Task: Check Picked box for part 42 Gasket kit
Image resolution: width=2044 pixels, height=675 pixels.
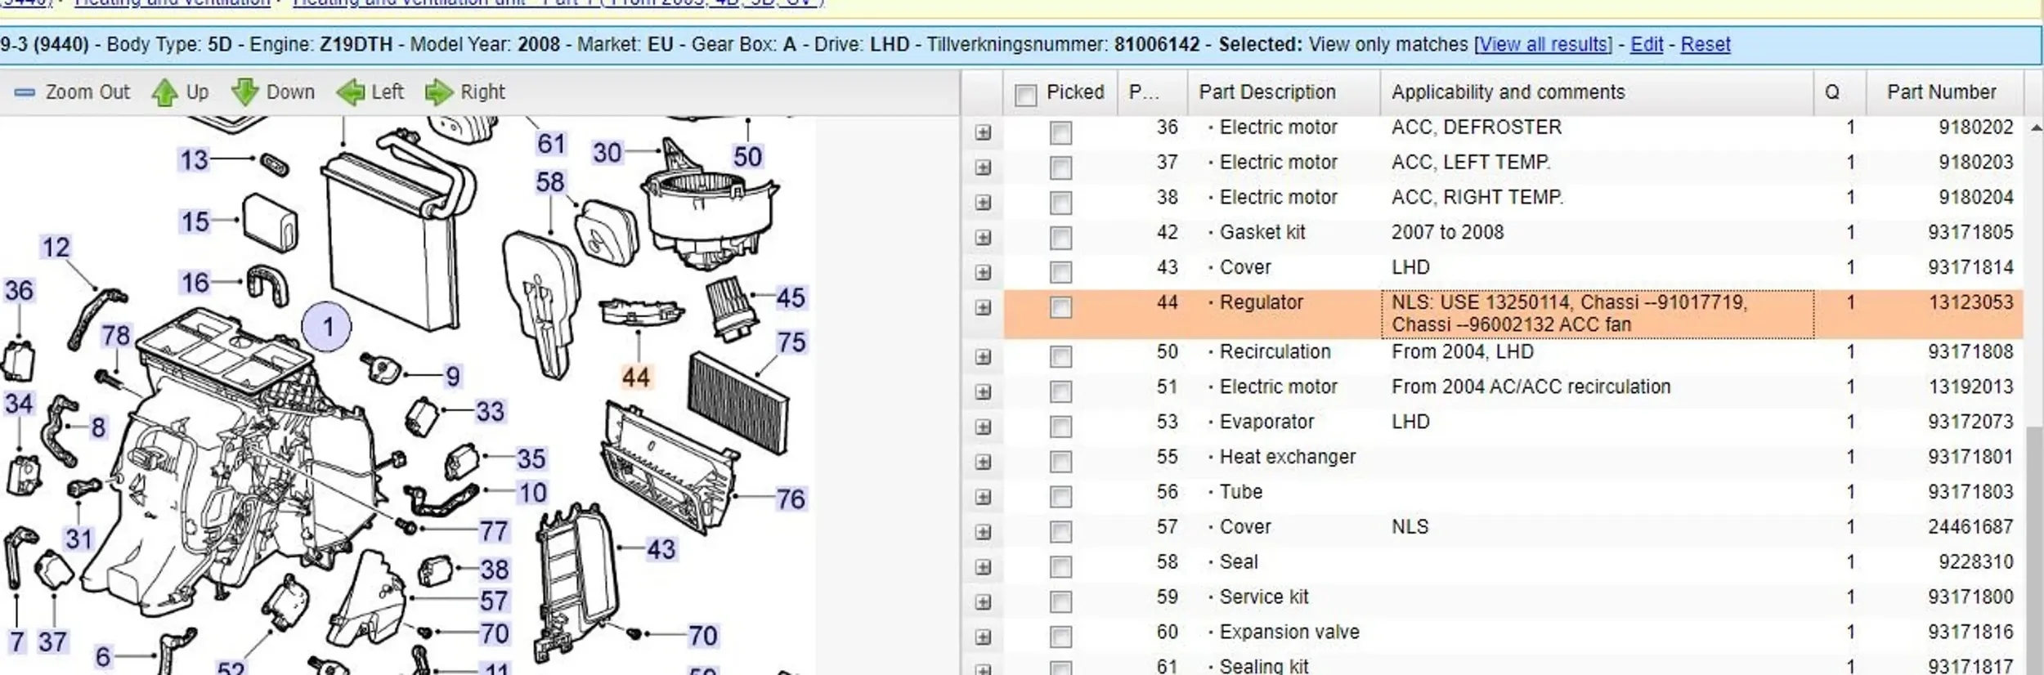Action: click(x=1060, y=238)
